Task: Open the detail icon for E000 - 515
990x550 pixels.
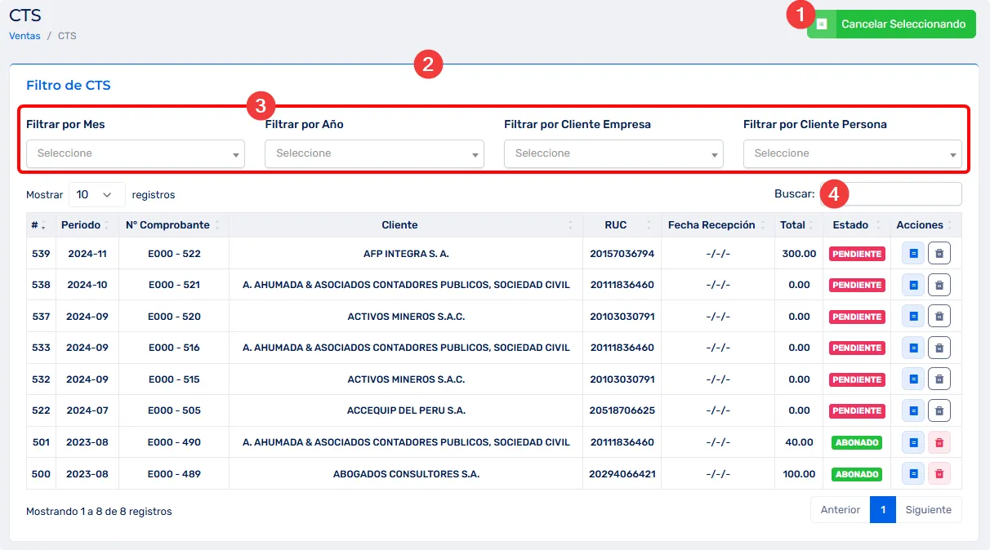Action: click(x=912, y=379)
